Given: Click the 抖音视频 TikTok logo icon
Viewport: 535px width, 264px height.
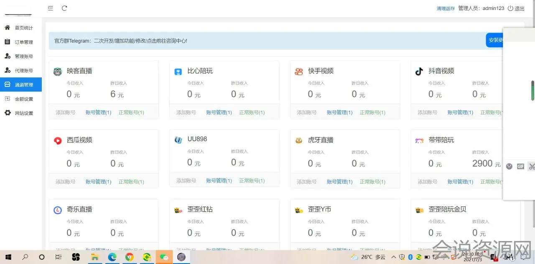Looking at the screenshot, I should (419, 71).
